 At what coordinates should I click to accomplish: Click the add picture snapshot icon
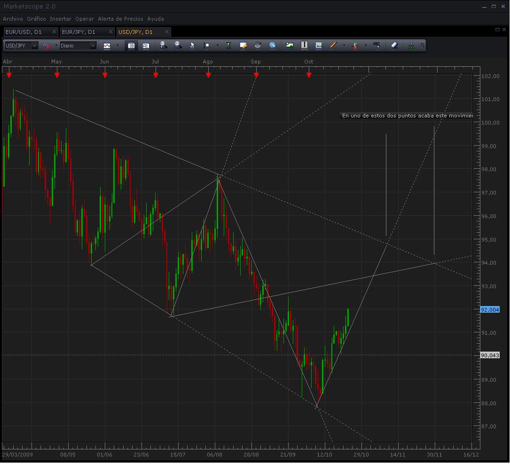pyautogui.click(x=290, y=45)
